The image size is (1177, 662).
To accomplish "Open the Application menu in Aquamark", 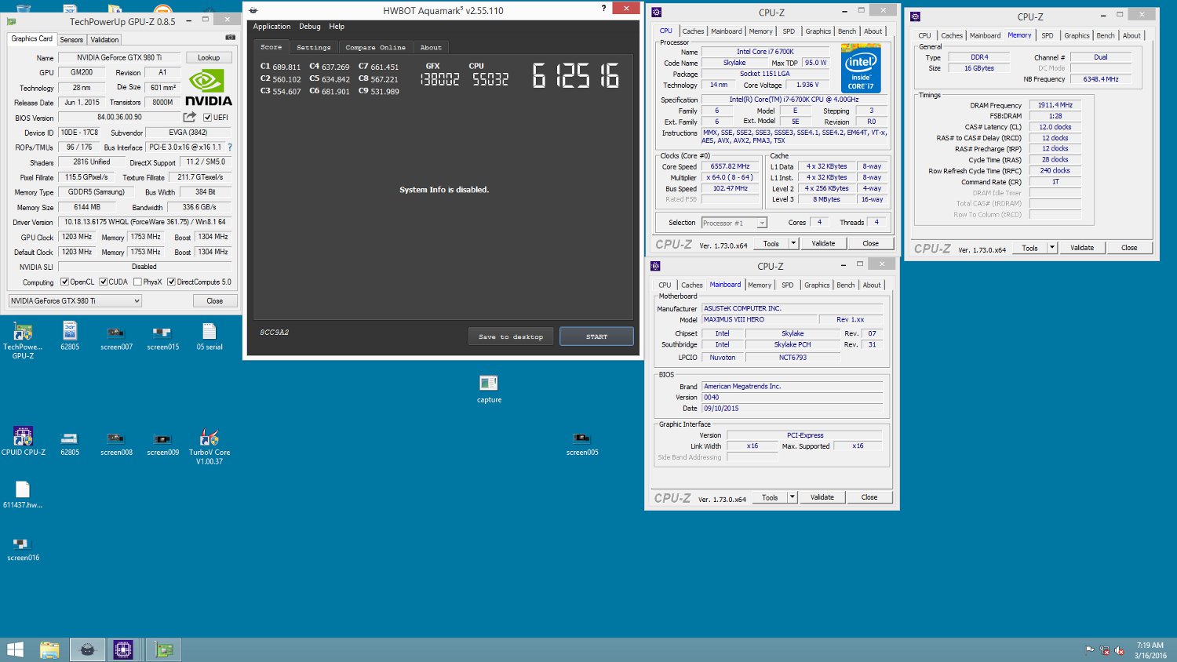I will coord(271,27).
